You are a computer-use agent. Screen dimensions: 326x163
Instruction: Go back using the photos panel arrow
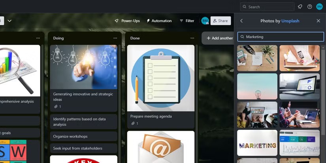[x=241, y=21]
